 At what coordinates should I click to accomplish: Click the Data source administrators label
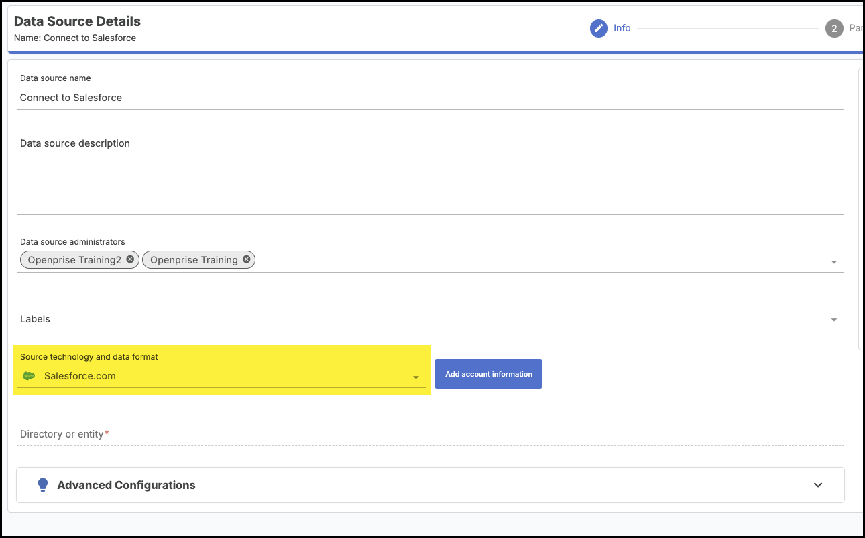pos(72,242)
